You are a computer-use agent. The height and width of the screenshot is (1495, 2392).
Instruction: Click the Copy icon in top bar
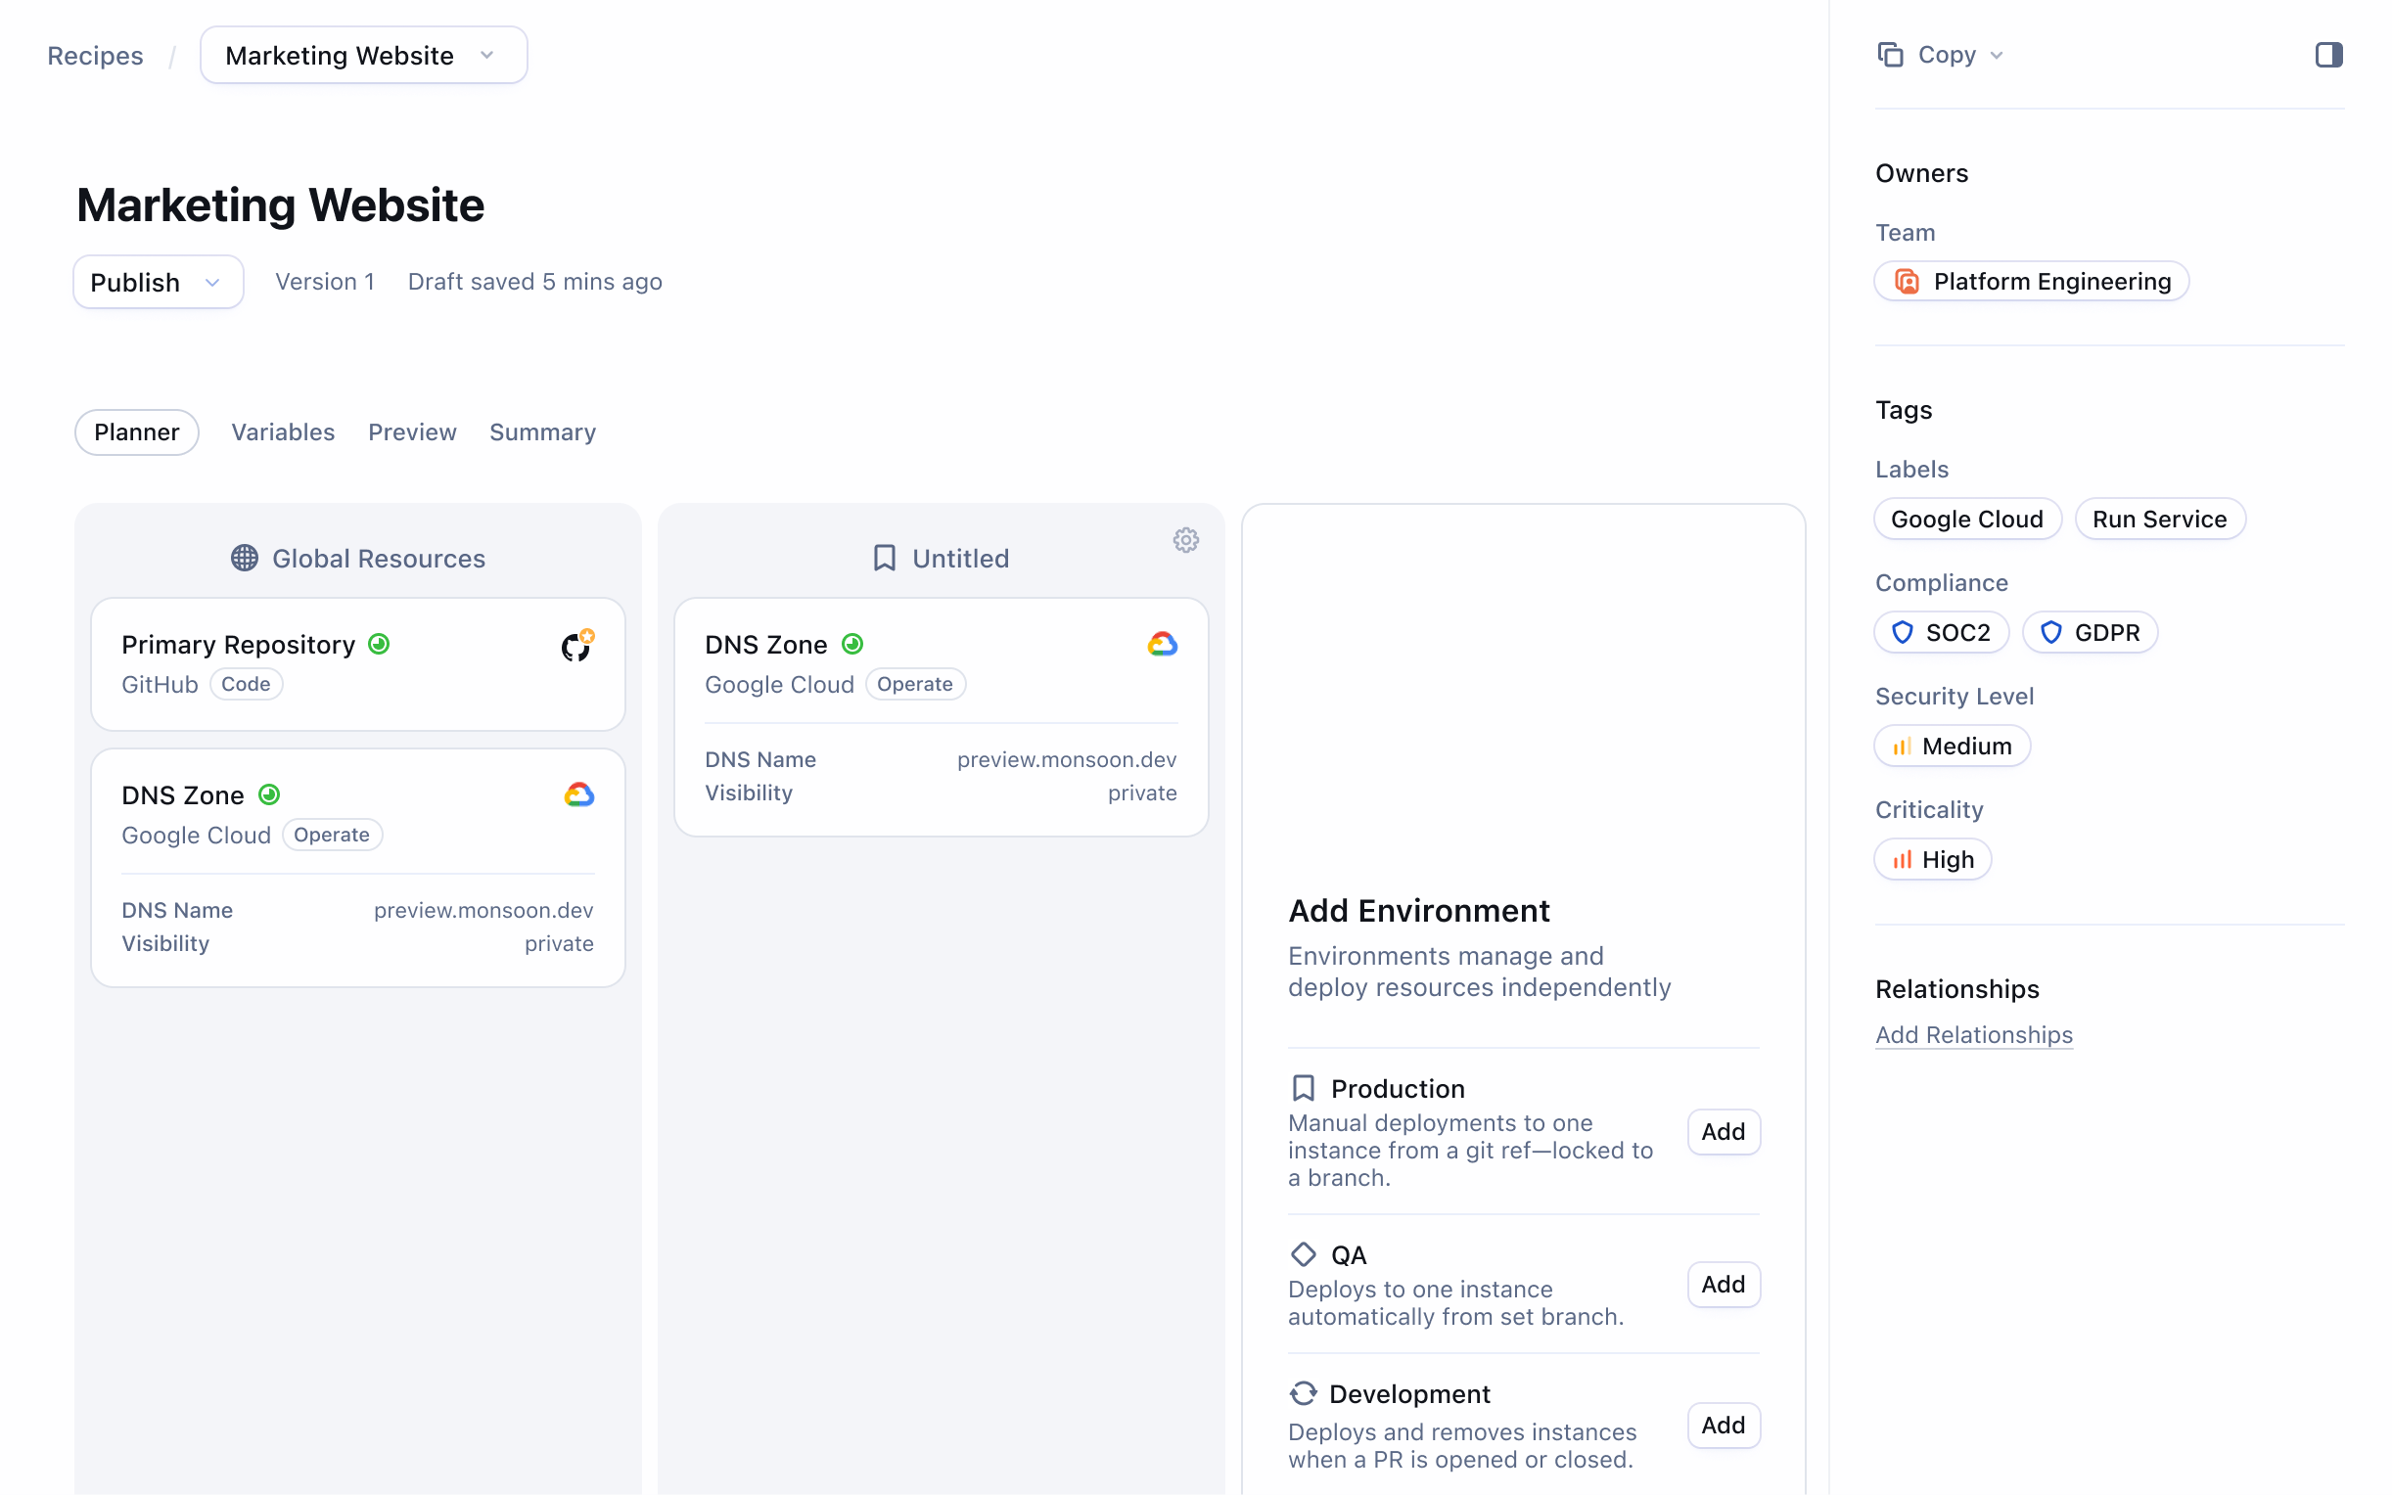pos(1889,55)
